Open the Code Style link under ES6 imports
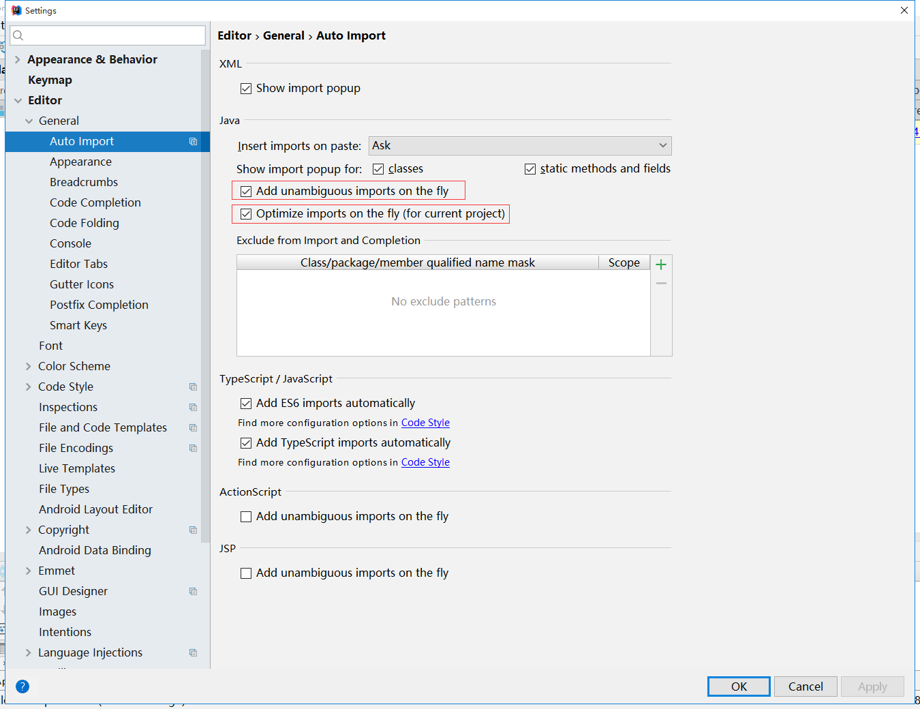Screen dimensions: 920x709 tap(425, 423)
